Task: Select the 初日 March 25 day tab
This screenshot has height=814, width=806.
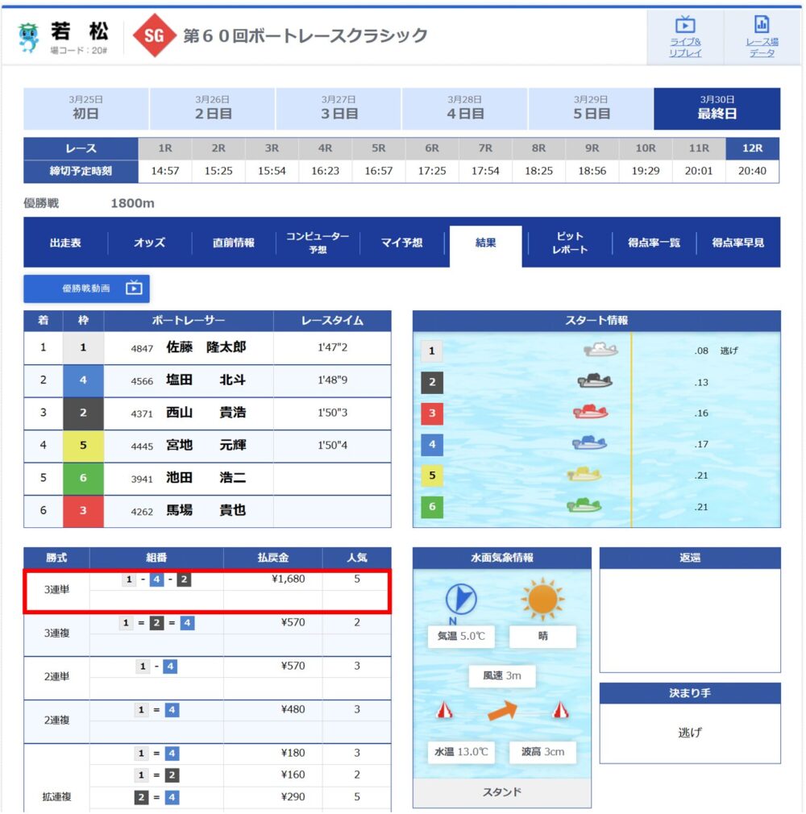Action: pos(86,109)
